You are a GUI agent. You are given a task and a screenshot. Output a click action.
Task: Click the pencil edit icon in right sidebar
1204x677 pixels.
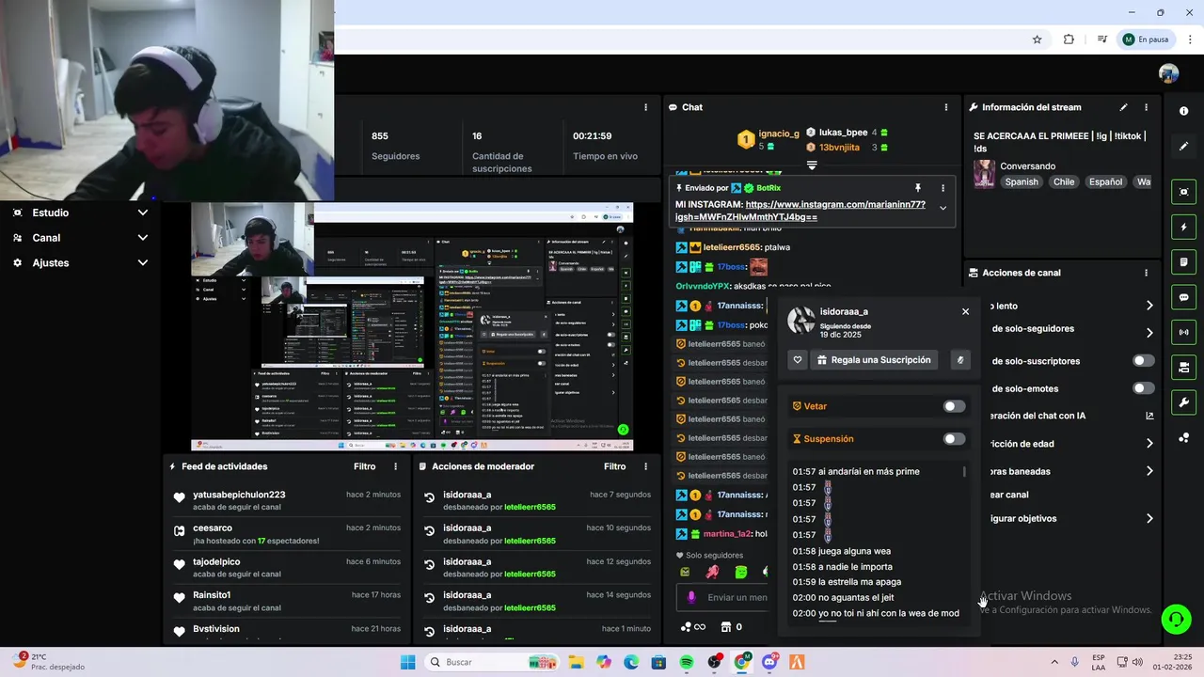(x=1183, y=147)
